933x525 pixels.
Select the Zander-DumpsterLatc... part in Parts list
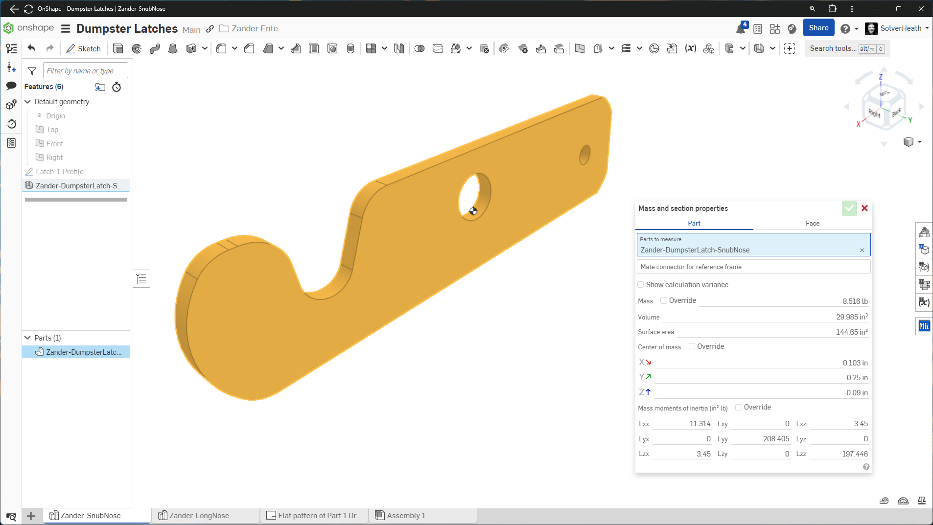[76, 352]
